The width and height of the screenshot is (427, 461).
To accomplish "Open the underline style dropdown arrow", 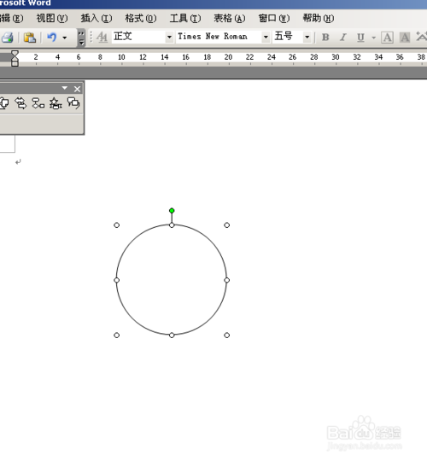I will (x=373, y=38).
